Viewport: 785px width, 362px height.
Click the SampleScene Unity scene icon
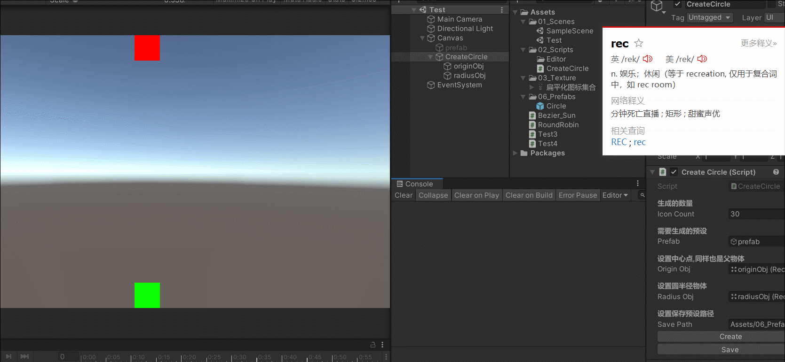pos(540,31)
